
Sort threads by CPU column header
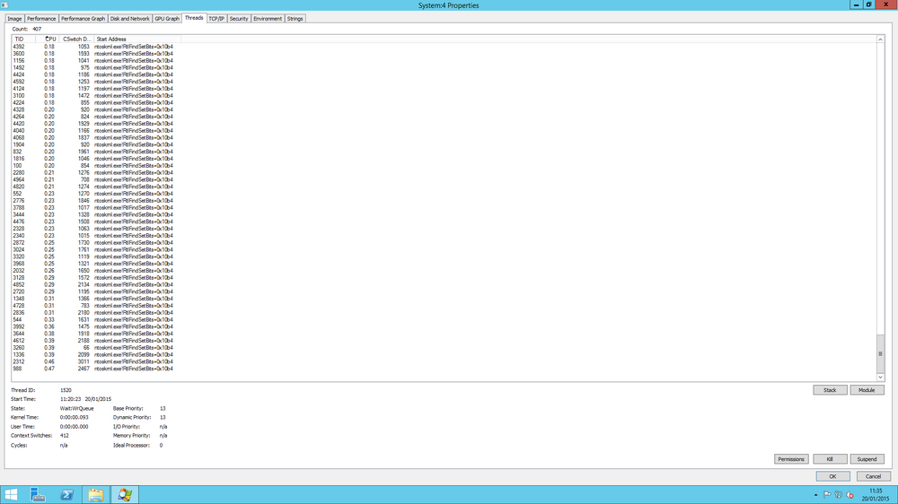tap(48, 39)
